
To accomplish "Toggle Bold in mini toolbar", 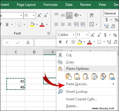I will [x=60, y=42].
